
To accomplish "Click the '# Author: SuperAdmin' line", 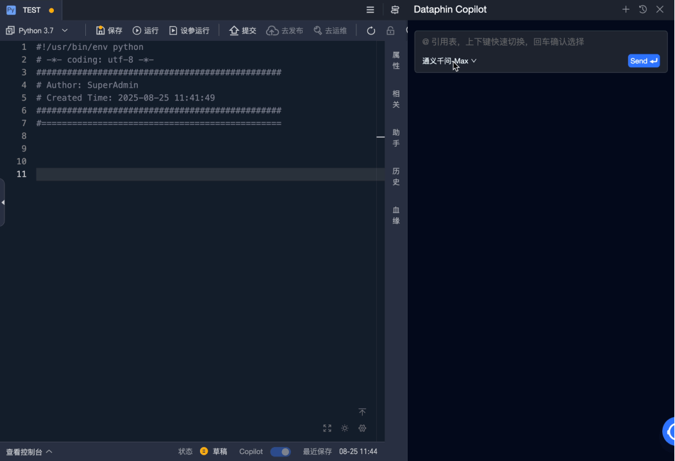I will click(87, 85).
